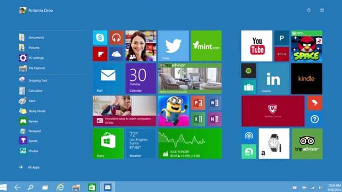Click the power button at top right
This screenshot has height=192, width=342.
point(309,10)
